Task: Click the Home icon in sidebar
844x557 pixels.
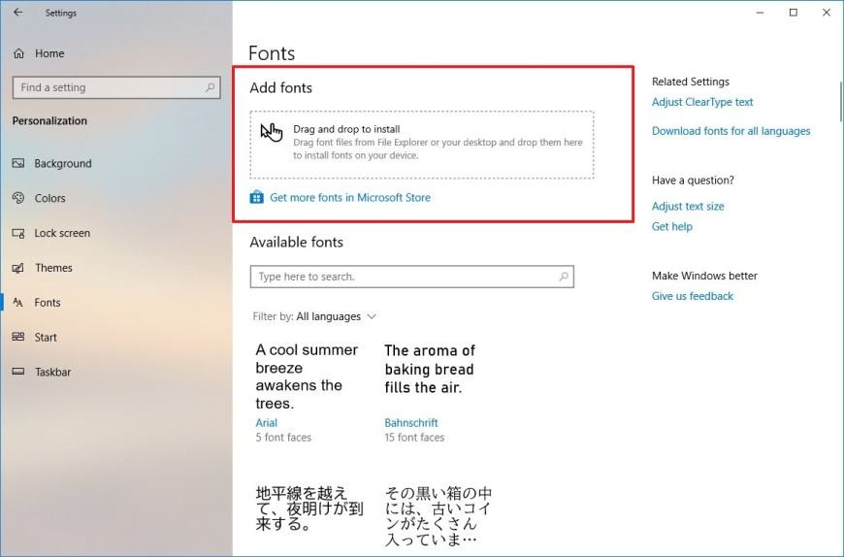Action: click(18, 53)
